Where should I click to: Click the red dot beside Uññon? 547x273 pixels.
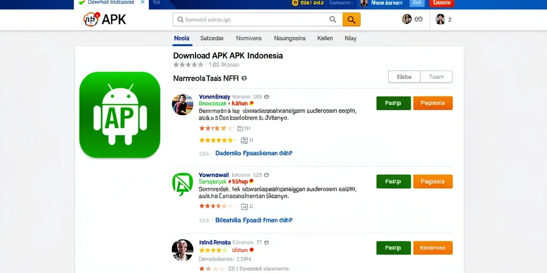tap(252, 250)
